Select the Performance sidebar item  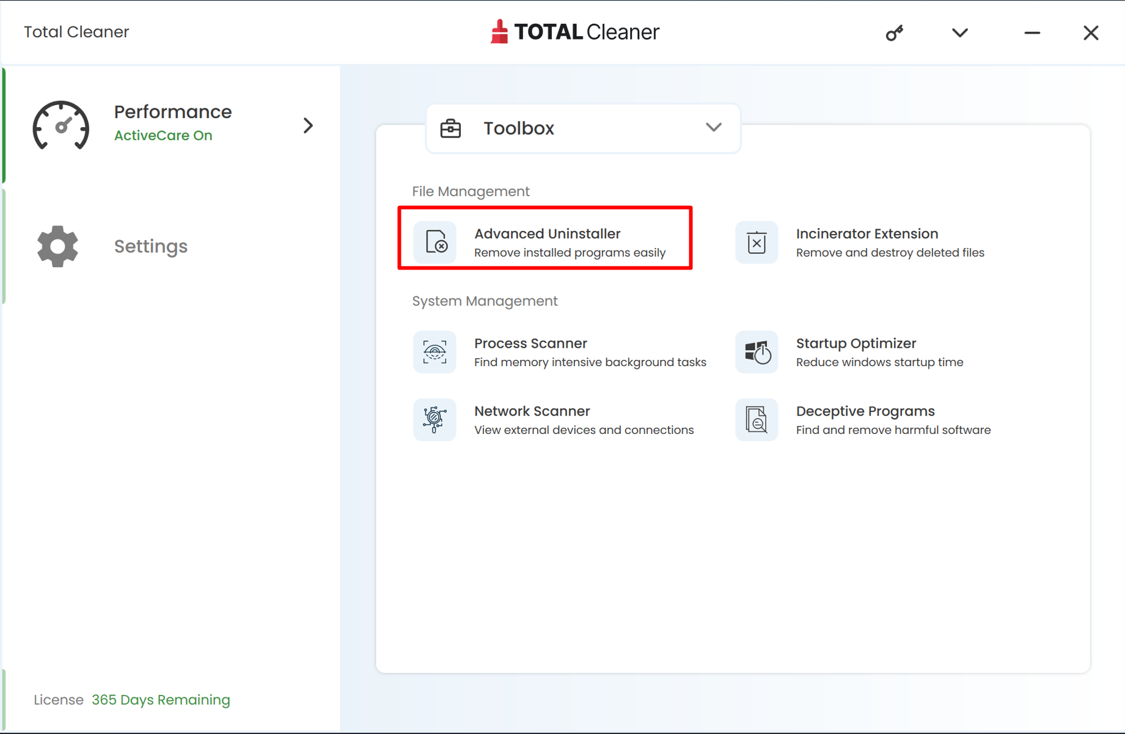click(x=172, y=125)
